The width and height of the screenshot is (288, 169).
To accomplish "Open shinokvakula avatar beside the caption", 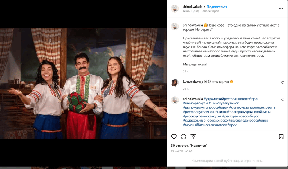I will pyautogui.click(x=175, y=27).
